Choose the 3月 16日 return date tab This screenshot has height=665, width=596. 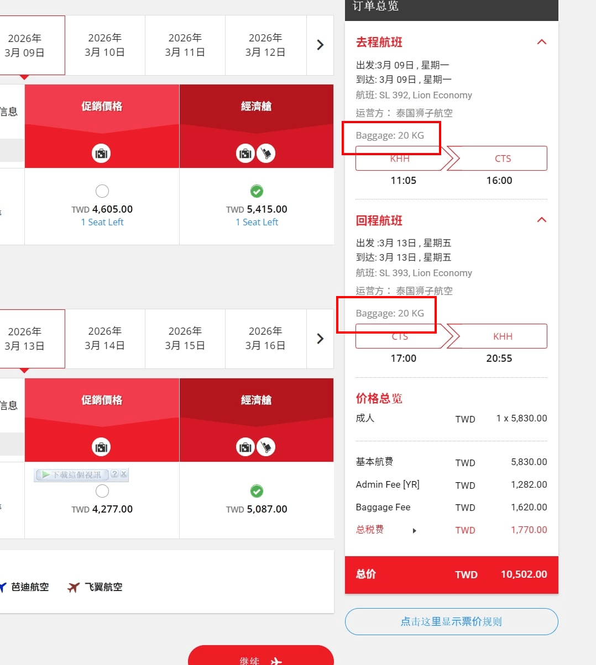coord(265,339)
